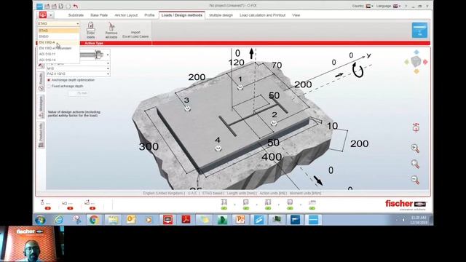Viewport: 466px width, 262px height.
Task: Open the Country flag dropdown
Action: (x=369, y=6)
